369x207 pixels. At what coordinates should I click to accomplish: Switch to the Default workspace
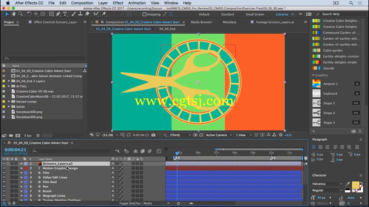[x=204, y=14]
